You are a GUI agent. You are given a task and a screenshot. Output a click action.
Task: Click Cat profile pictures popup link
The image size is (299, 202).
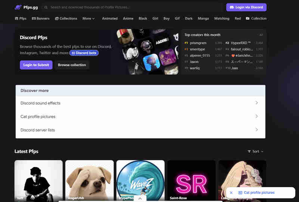(x=256, y=193)
